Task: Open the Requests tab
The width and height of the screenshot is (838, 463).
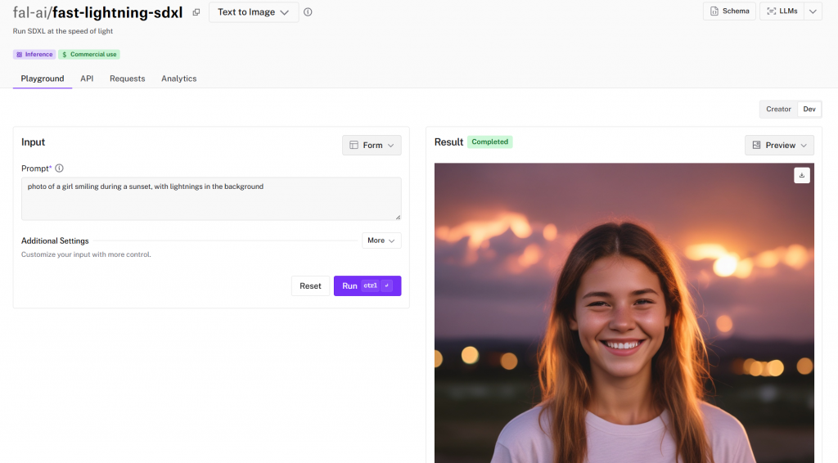Action: pos(127,79)
